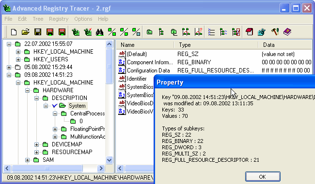Viewport: 315px width, 184px height.
Task: Click the registry cubes icon with red arrow
Action: [88, 32]
